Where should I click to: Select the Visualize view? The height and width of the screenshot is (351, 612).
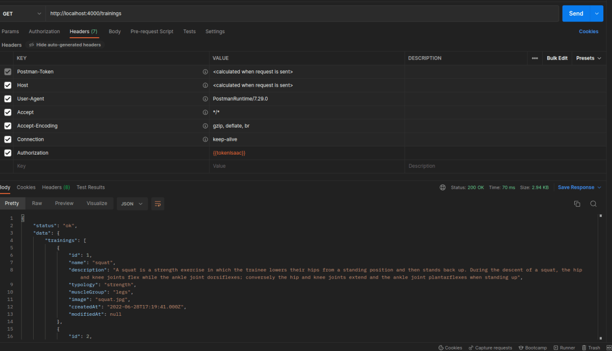pyautogui.click(x=97, y=204)
